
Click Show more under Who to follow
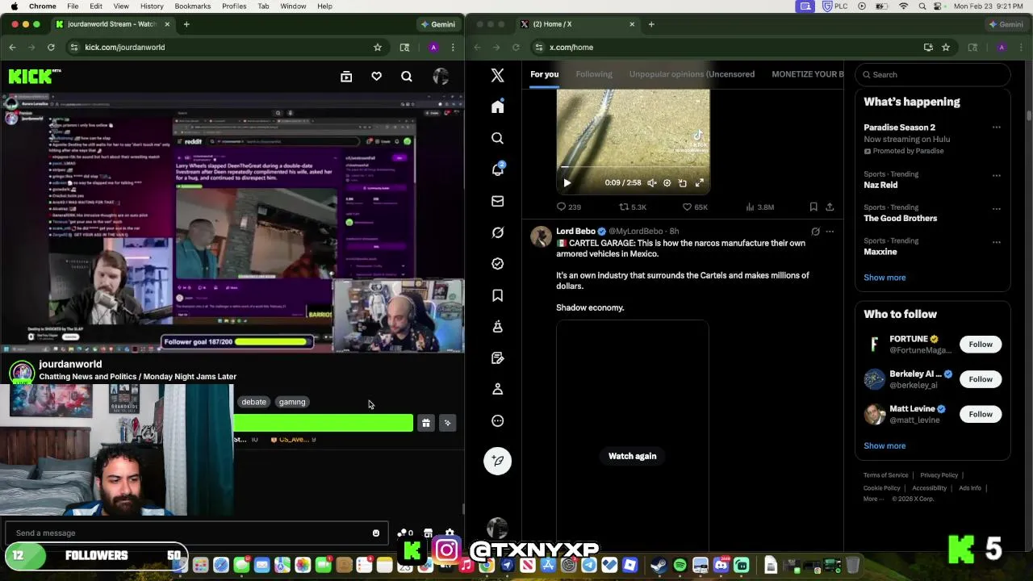[885, 445]
